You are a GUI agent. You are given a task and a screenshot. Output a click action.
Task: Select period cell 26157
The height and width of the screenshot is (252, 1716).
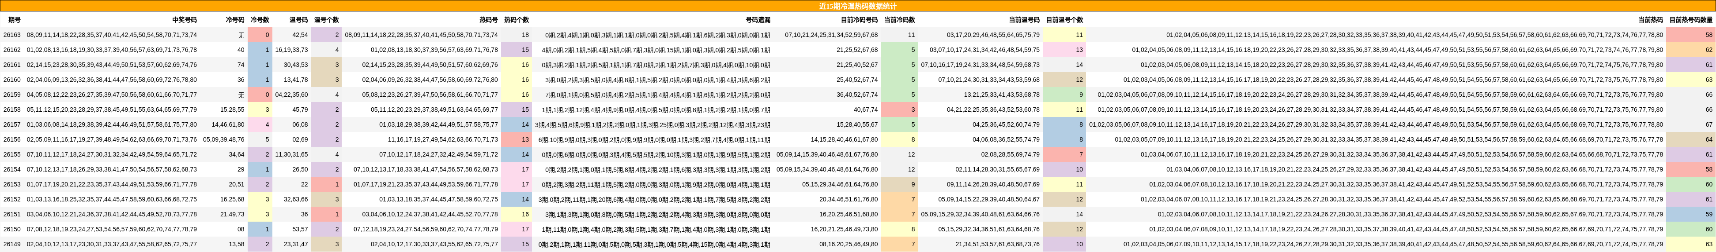click(x=12, y=124)
